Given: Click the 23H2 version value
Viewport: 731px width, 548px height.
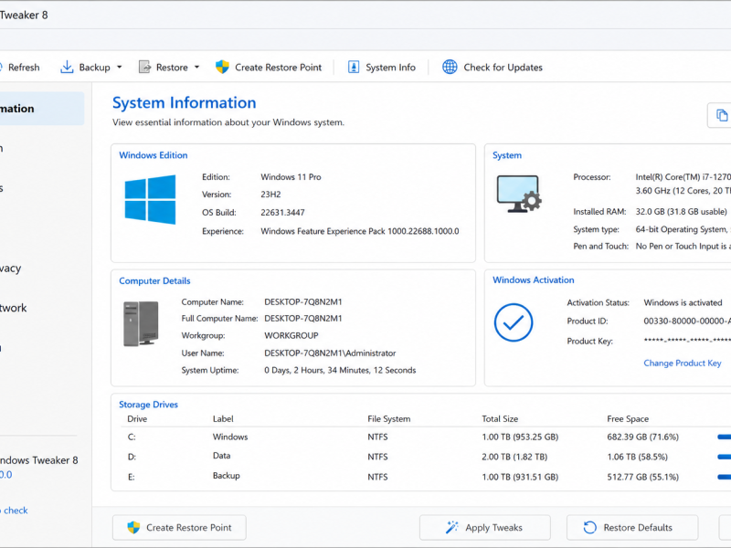Looking at the screenshot, I should coord(270,195).
